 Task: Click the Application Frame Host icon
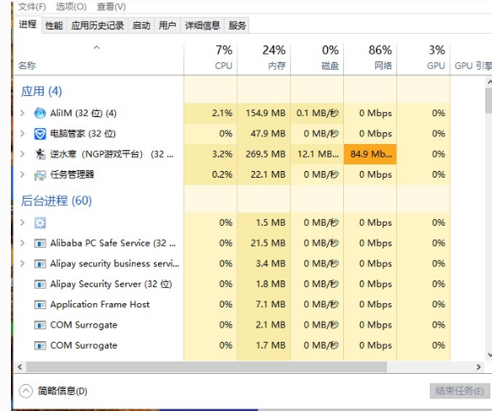(40, 305)
